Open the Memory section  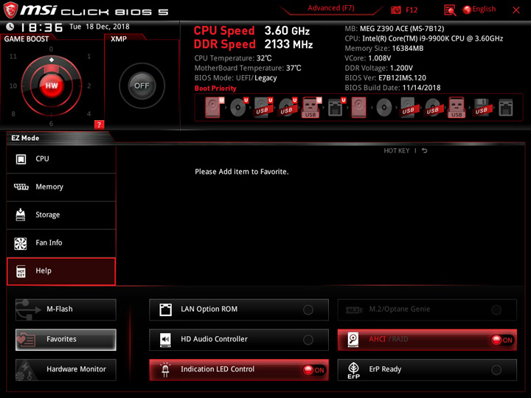pos(61,187)
